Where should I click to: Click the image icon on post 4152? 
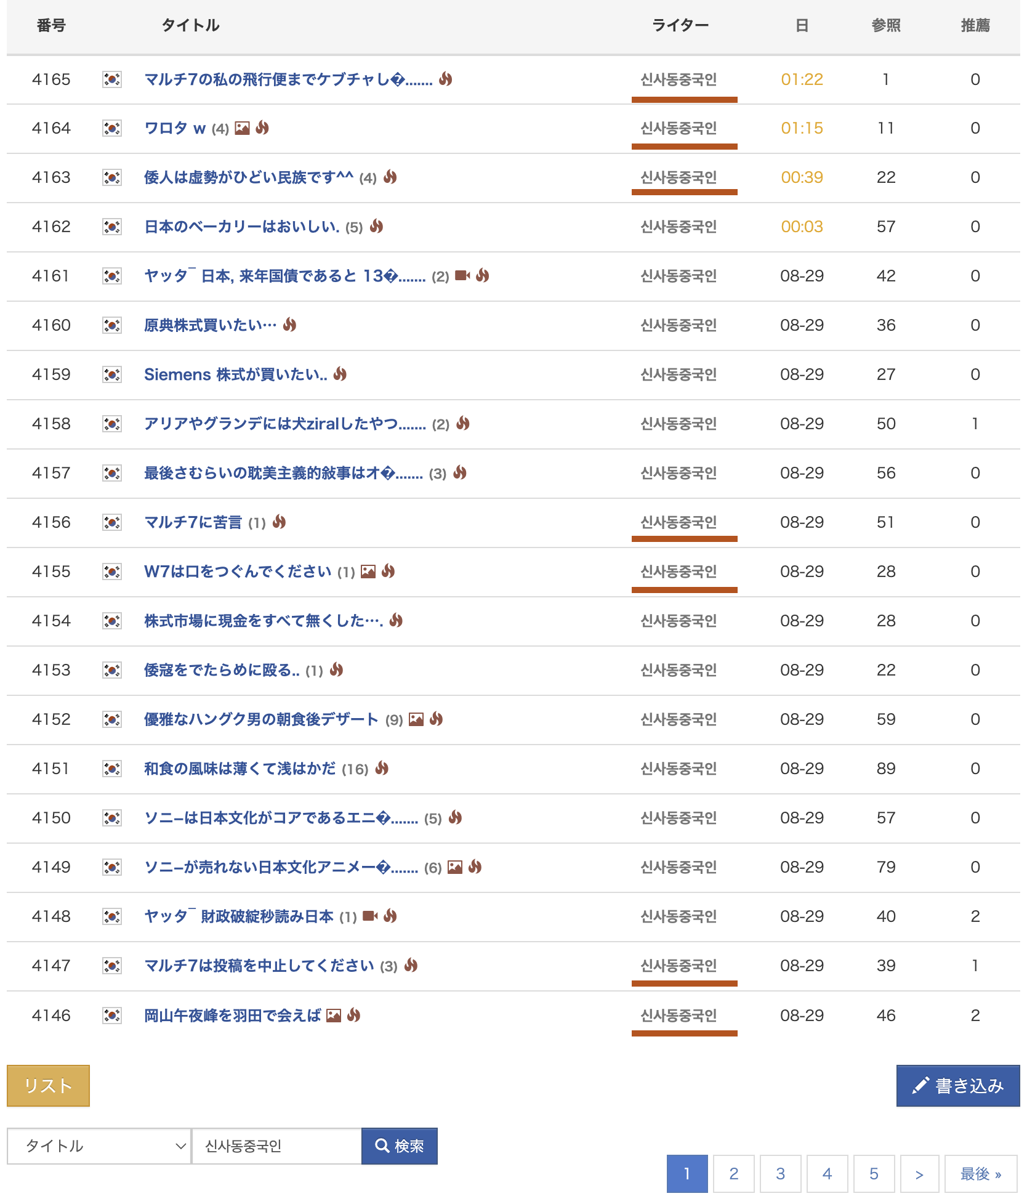[416, 719]
